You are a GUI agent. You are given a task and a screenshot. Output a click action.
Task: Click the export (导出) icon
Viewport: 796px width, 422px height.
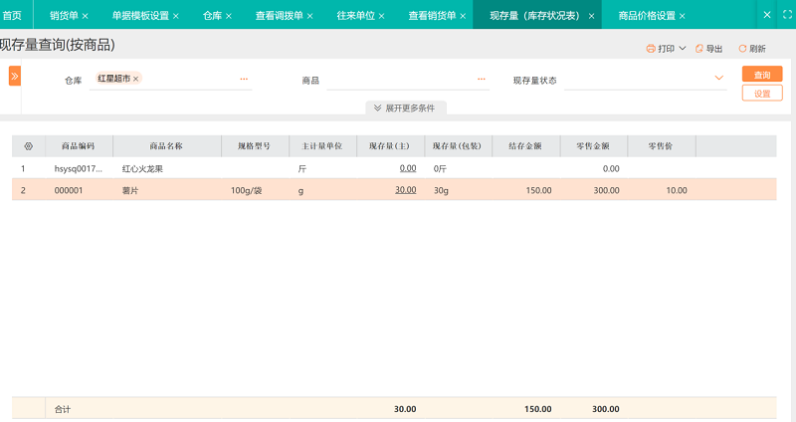[x=699, y=48]
